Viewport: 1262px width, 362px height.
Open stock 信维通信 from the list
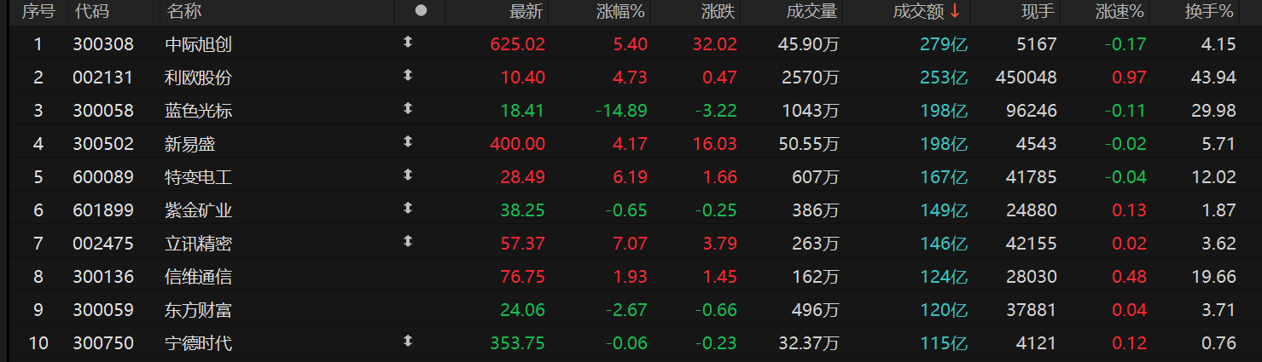(x=198, y=277)
